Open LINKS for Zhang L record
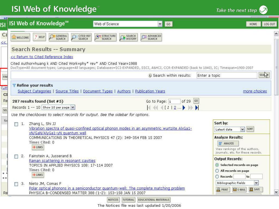Image resolution: width=279 pixels, height=209 pixels. point(38,147)
